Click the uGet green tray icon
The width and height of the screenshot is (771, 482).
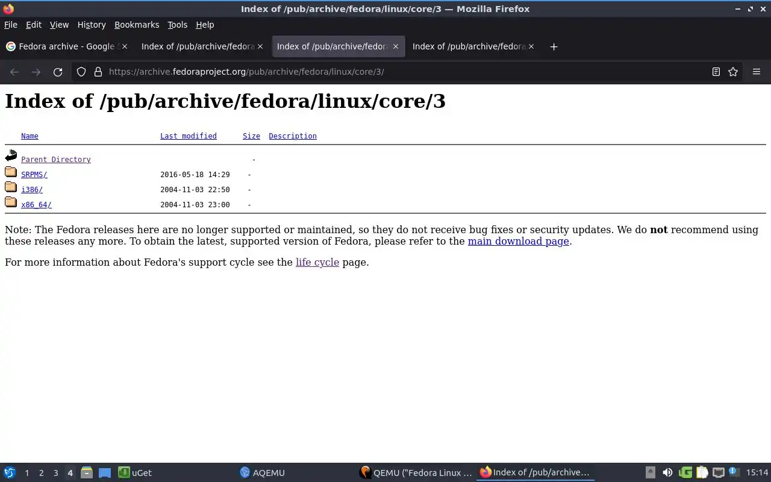coord(685,472)
